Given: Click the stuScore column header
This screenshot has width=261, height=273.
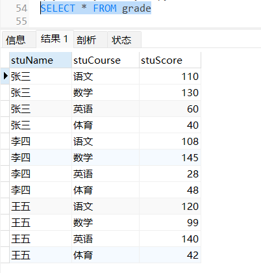Looking at the screenshot, I should (170, 60).
